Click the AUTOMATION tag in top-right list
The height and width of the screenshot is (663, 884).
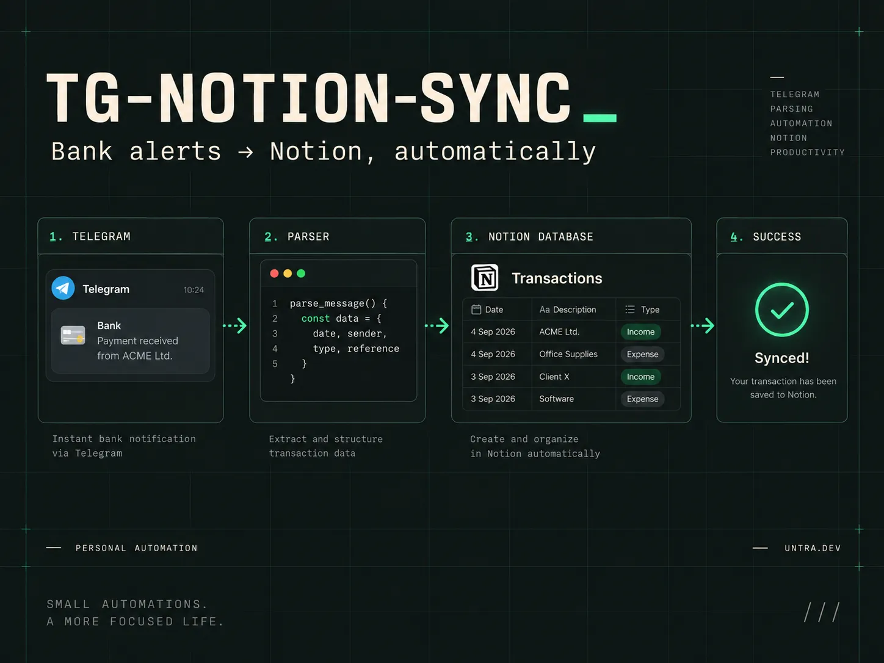(801, 123)
